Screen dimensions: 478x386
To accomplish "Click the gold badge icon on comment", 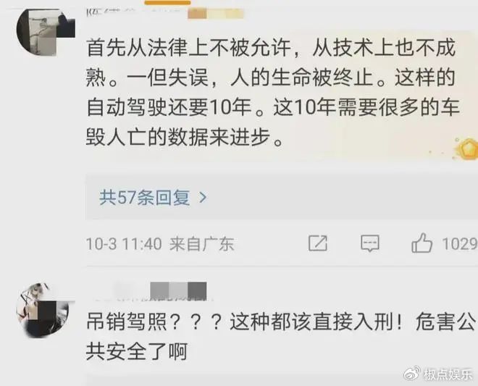I will (466, 148).
